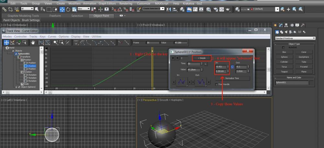
Task: Click the object color swatch beside Sphere001
Action: click(x=311, y=83)
